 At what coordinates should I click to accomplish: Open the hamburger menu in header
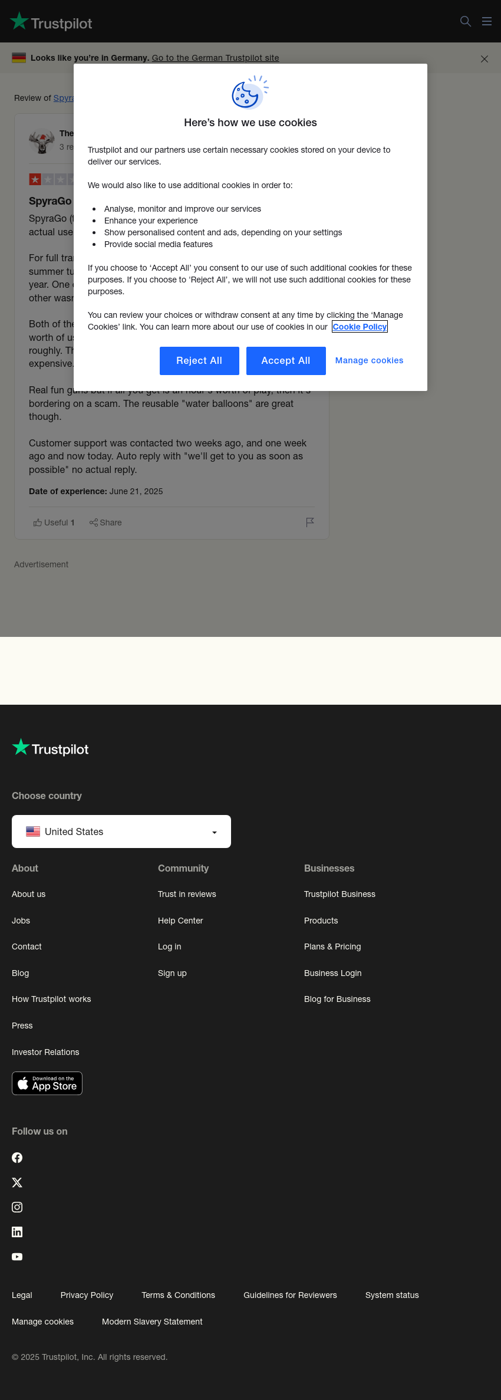click(x=487, y=21)
